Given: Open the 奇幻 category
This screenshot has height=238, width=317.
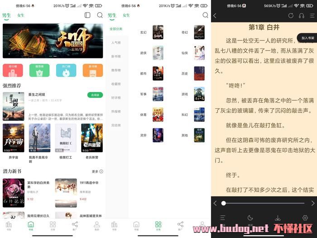Looking at the screenshot, I should click(193, 32).
